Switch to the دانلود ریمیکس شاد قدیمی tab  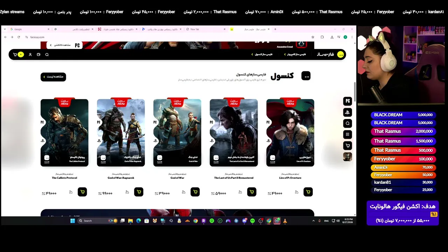117,29
